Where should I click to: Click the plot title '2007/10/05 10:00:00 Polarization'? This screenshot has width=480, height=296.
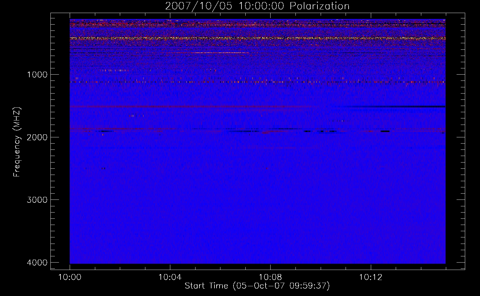point(257,6)
